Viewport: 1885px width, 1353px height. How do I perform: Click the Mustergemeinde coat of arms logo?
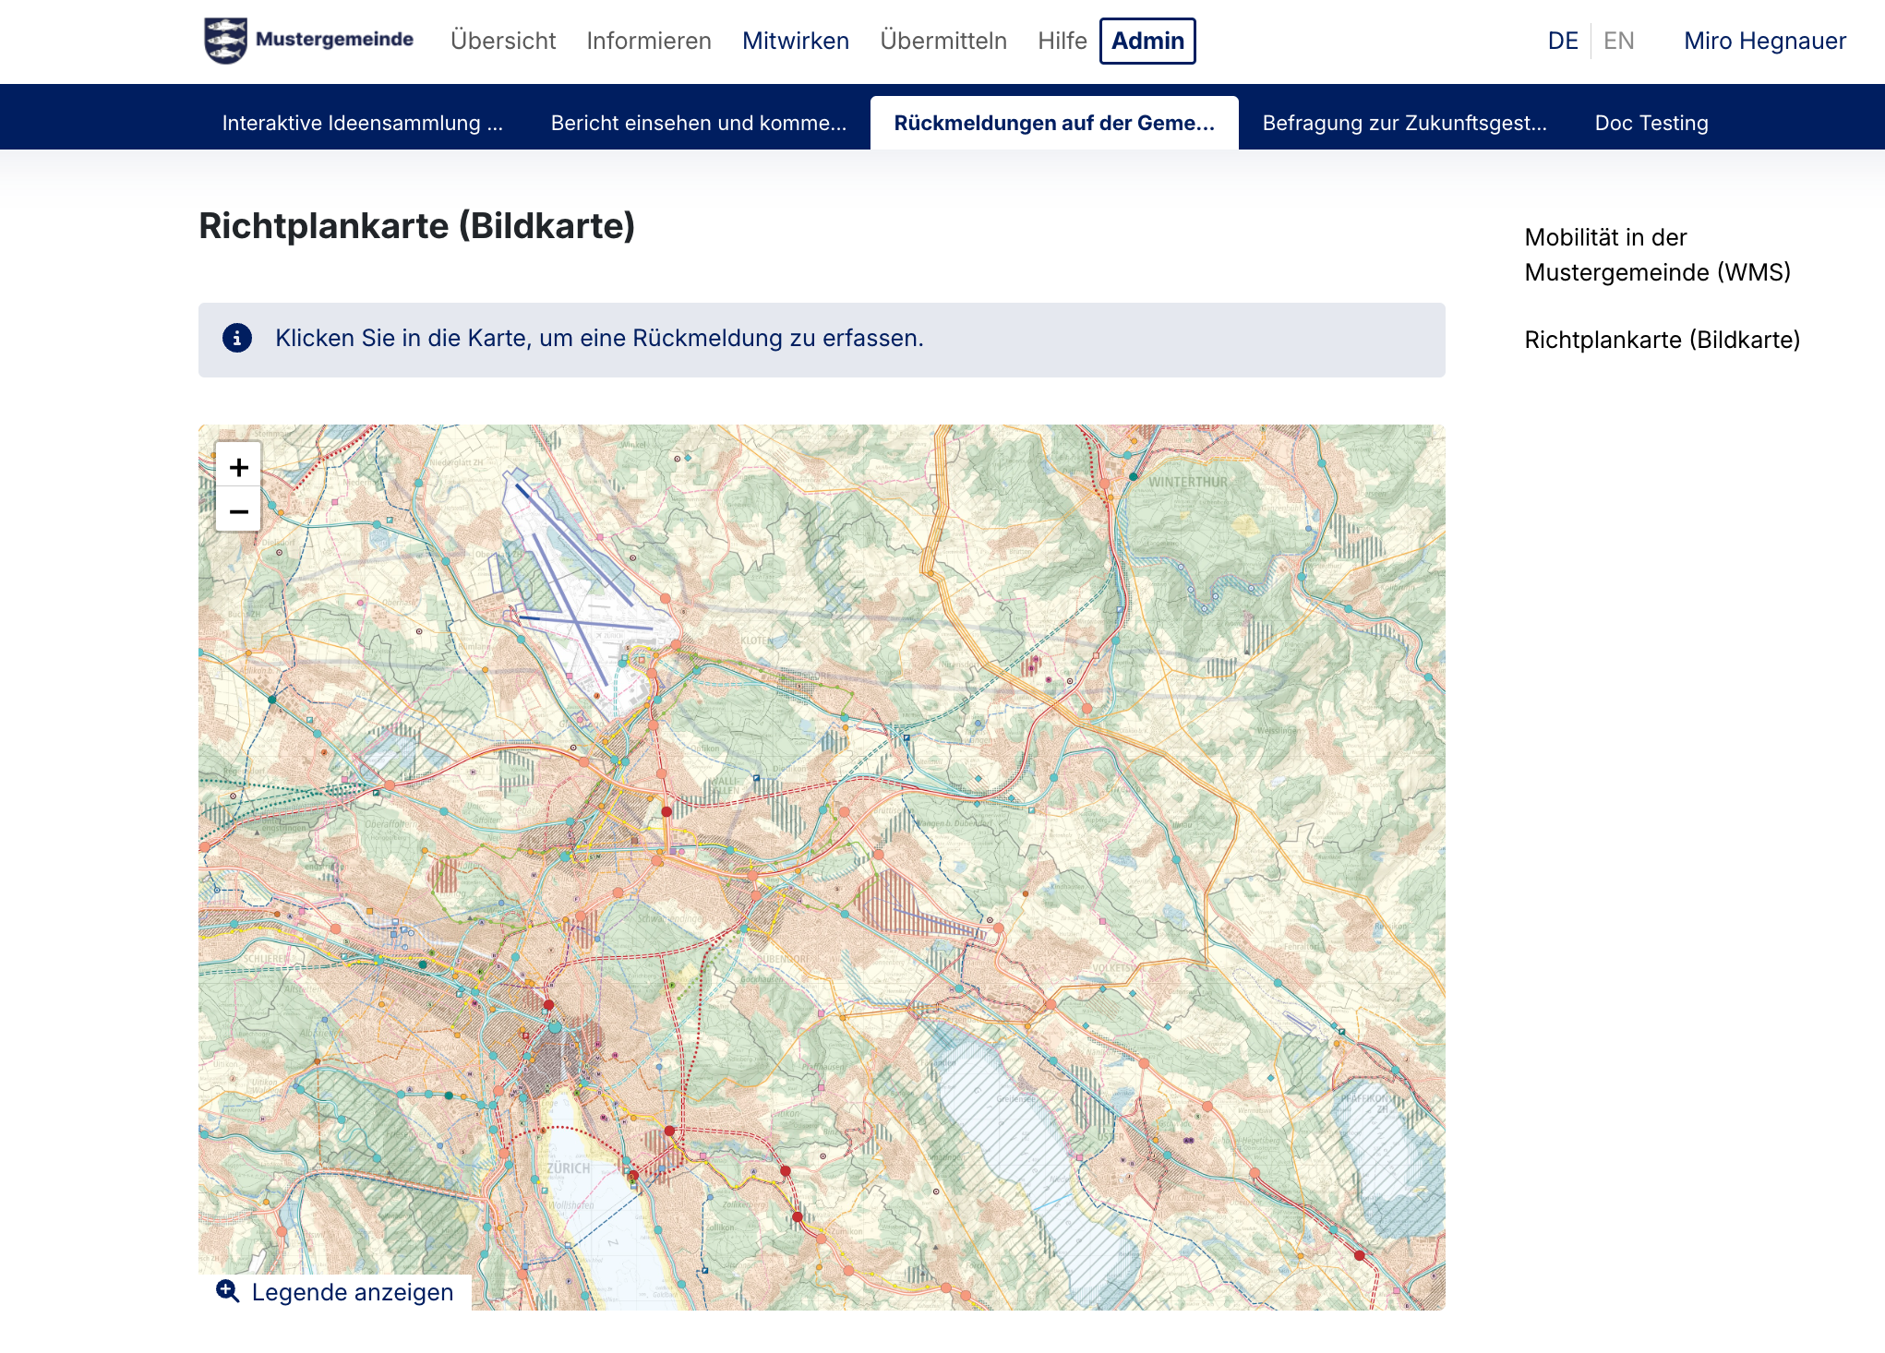coord(225,41)
